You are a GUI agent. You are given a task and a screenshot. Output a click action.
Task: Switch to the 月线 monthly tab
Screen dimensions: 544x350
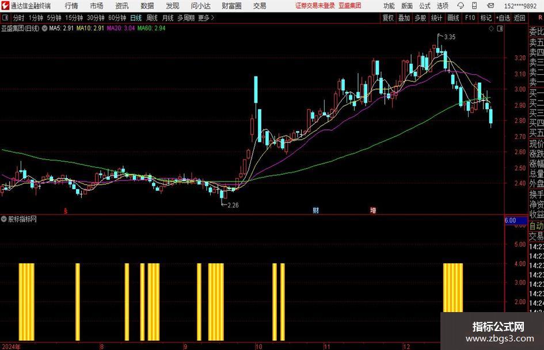click(x=168, y=18)
